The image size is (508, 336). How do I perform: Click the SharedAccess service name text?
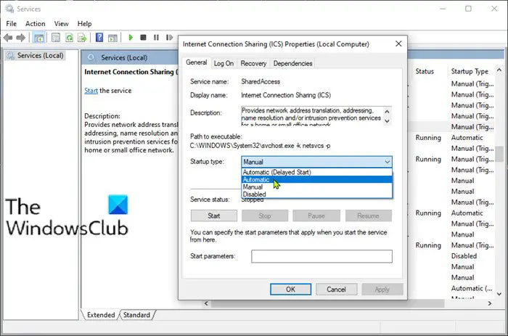click(x=261, y=82)
